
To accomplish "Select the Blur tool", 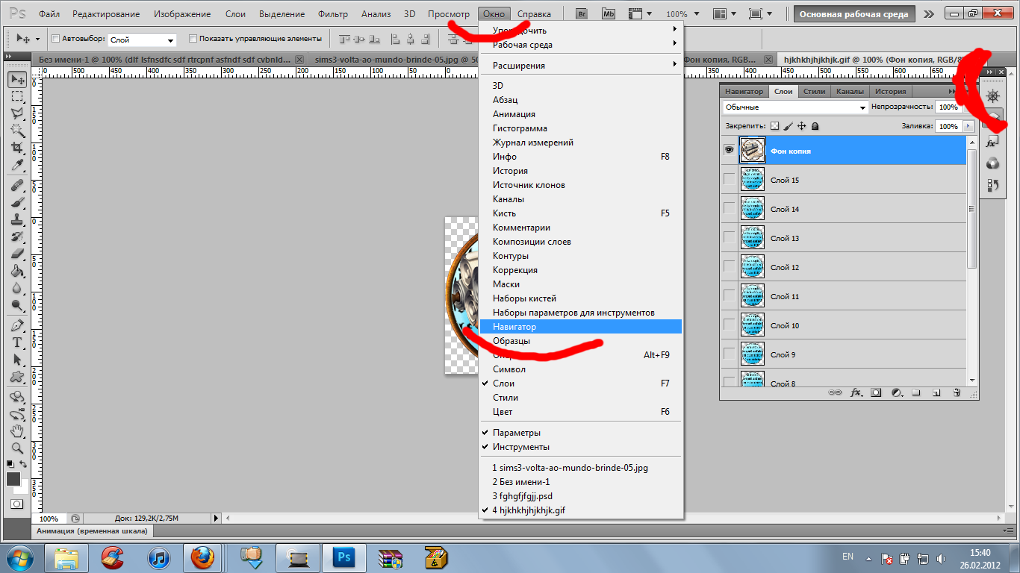I will (x=17, y=288).
